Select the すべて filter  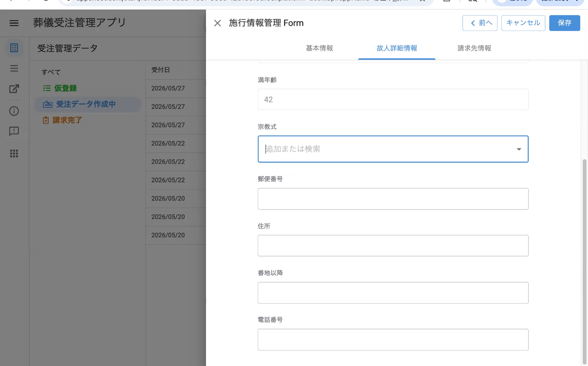point(51,72)
